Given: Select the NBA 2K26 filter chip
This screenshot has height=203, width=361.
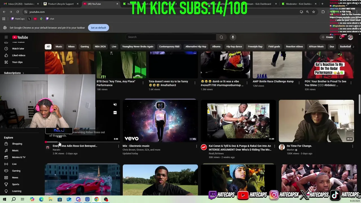Looking at the screenshot, I should tap(100, 47).
